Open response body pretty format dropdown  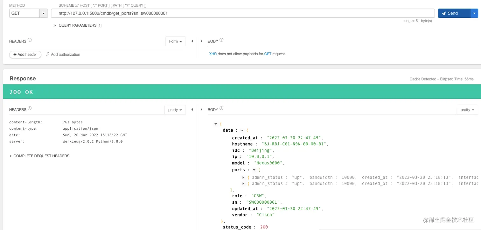coord(467,110)
